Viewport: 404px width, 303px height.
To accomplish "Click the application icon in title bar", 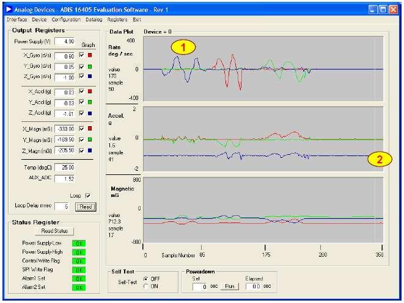I will tap(9, 10).
